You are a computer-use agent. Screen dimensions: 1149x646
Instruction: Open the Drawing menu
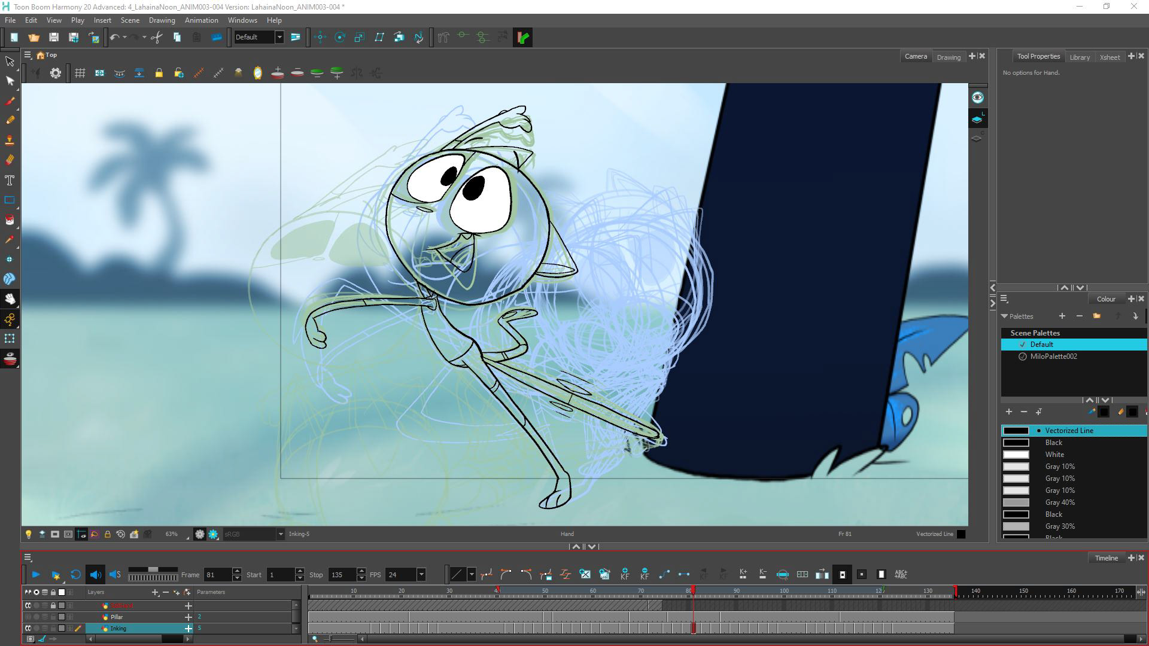(x=162, y=20)
